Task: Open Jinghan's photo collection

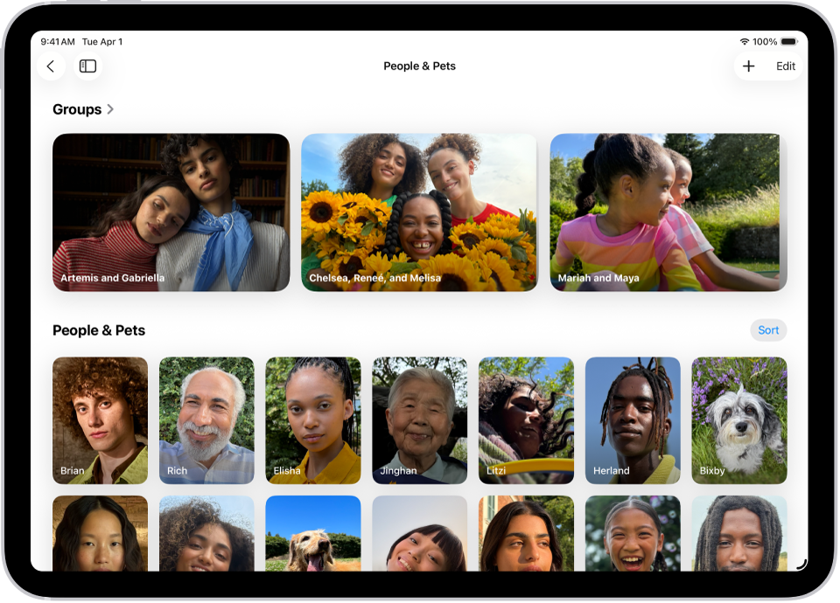Action: [x=419, y=420]
